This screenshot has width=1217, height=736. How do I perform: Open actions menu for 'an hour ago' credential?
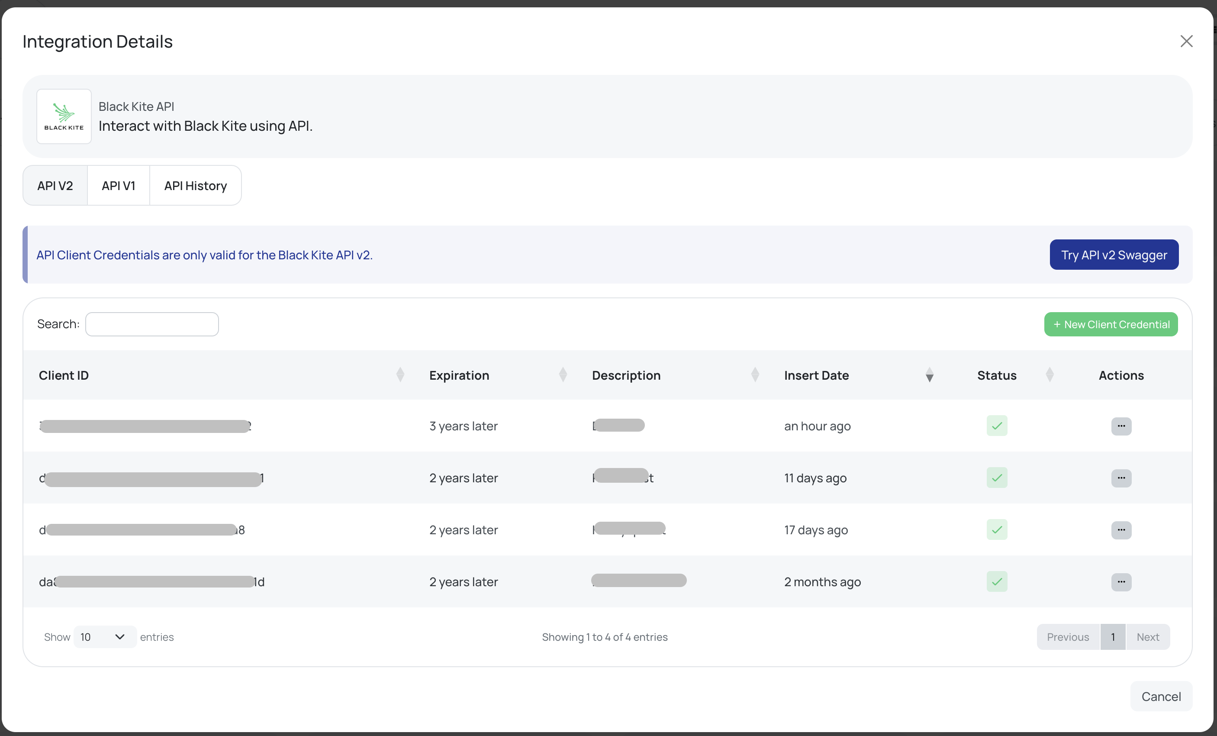pos(1120,426)
